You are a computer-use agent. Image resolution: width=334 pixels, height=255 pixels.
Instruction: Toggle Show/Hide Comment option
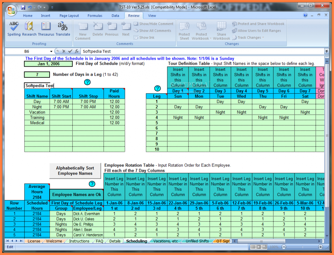click(153, 24)
